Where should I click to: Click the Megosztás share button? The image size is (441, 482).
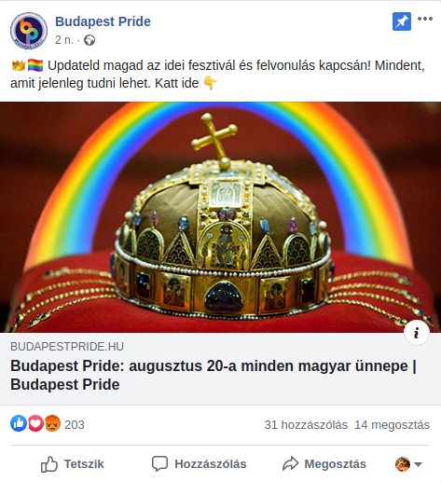pyautogui.click(x=324, y=464)
